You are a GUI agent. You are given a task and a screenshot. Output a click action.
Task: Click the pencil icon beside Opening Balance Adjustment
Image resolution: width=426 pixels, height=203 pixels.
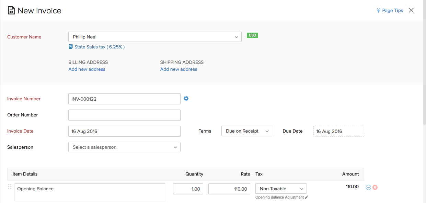307,198
